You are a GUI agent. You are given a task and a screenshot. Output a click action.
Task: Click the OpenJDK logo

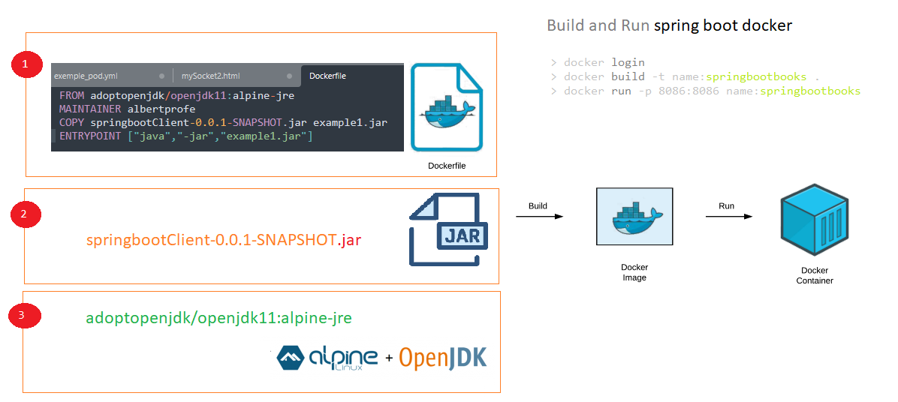click(x=443, y=358)
